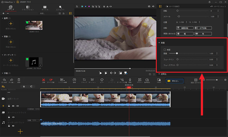This screenshot has height=137, width=228.
Task: Click the 書き出し export button
Action: pos(174,81)
